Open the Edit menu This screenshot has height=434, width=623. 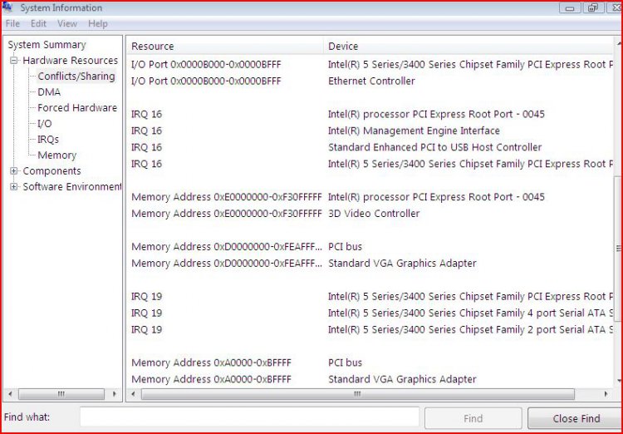point(38,24)
